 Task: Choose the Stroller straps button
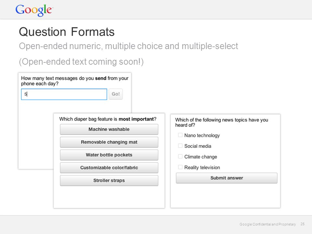[x=109, y=180]
